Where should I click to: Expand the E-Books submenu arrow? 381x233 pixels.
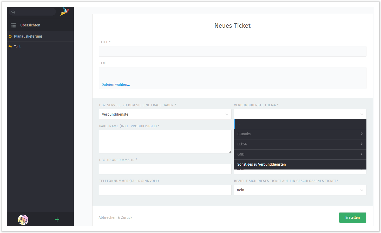[x=361, y=134]
